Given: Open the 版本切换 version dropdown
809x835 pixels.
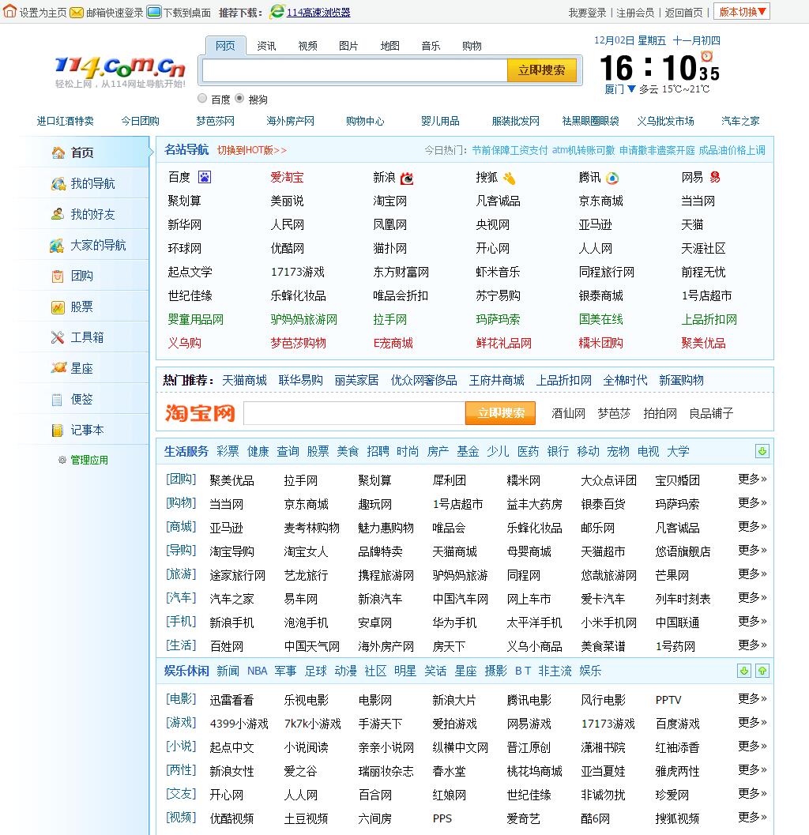Looking at the screenshot, I should click(741, 12).
